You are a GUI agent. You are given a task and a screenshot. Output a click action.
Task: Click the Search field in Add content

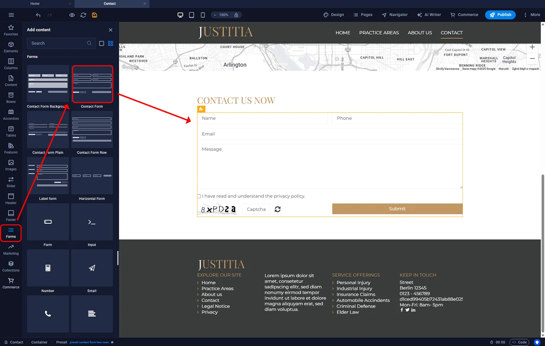pos(61,43)
